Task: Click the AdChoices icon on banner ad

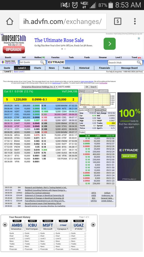Action: pyautogui.click(x=139, y=38)
